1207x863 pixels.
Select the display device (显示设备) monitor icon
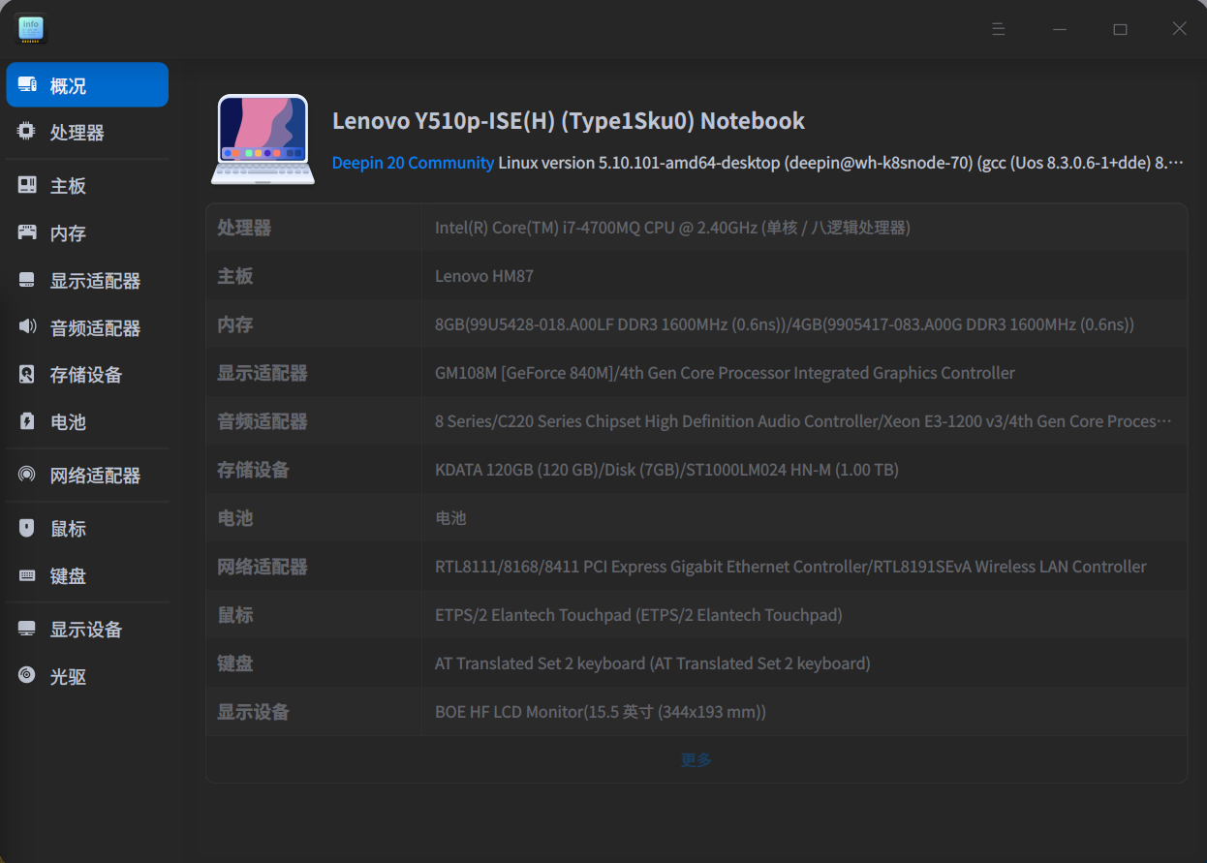point(26,628)
